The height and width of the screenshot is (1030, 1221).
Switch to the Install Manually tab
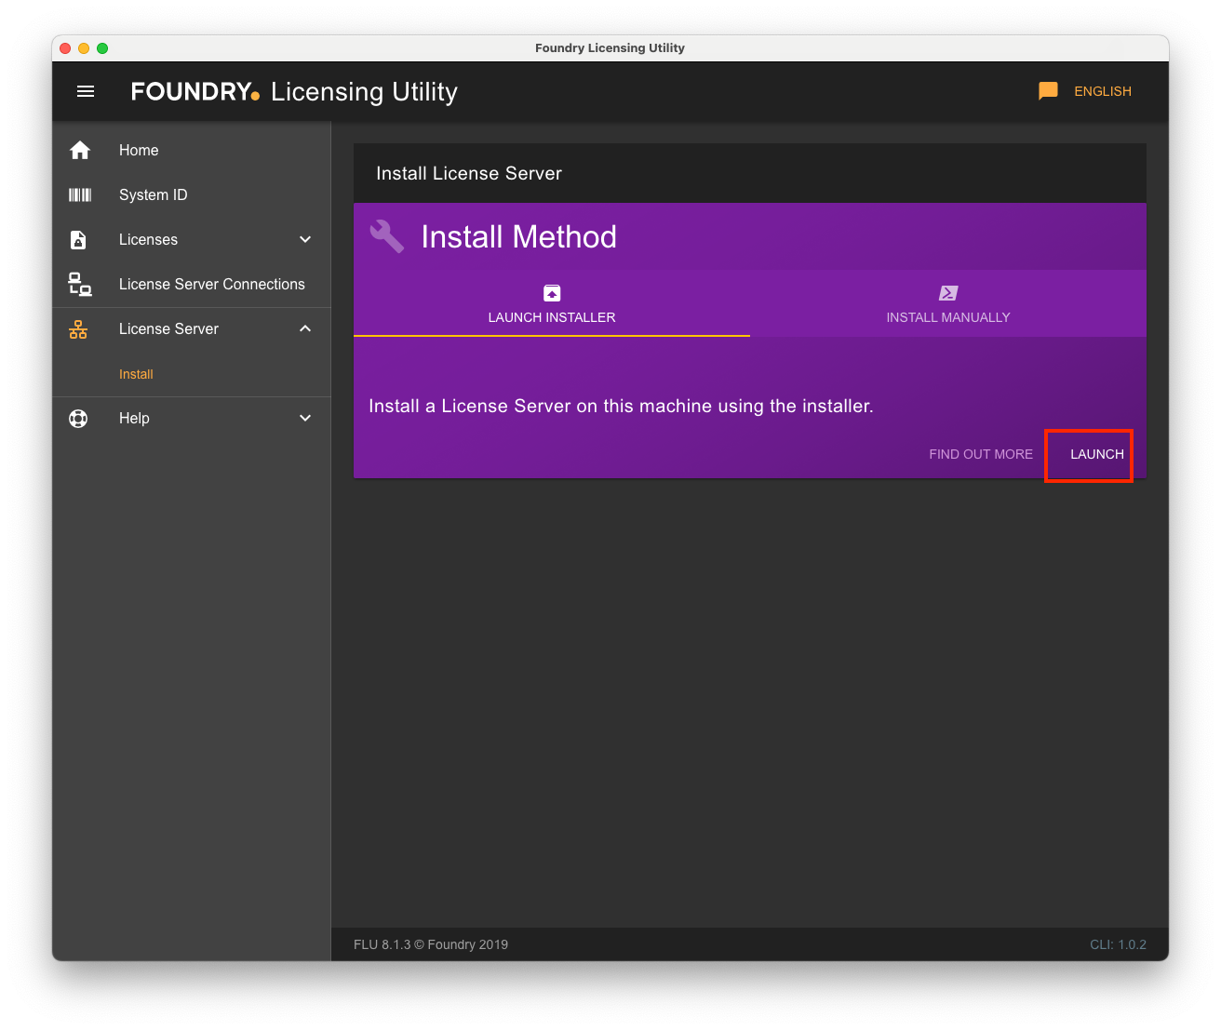(x=948, y=316)
